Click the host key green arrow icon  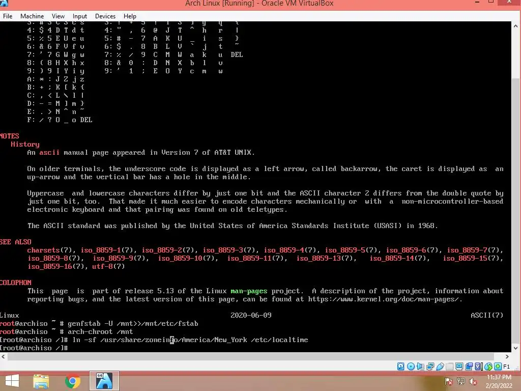pyautogui.click(x=498, y=367)
